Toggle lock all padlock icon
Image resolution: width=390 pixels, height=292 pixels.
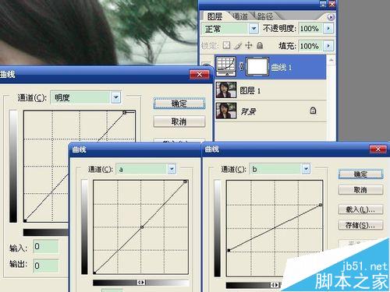[260, 45]
